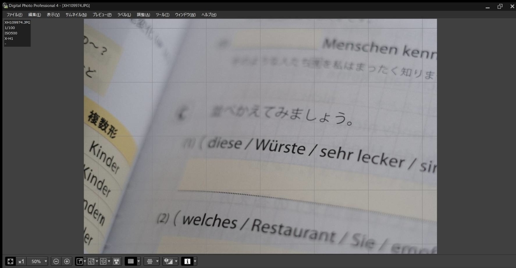Open the highlight/shadow warning dropdown arrow
The width and height of the screenshot is (516, 268).
pos(176,261)
